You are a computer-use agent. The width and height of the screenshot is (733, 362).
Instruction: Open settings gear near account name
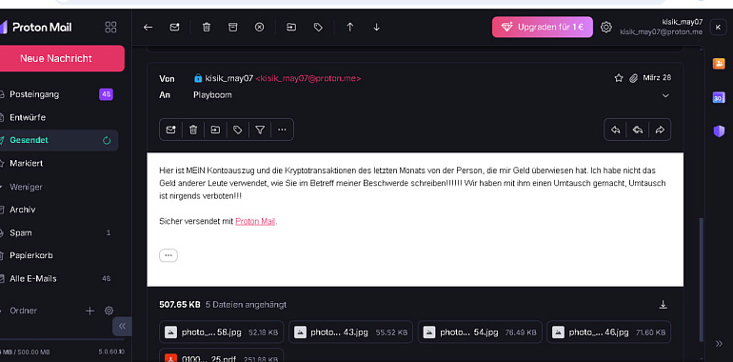[x=605, y=27]
